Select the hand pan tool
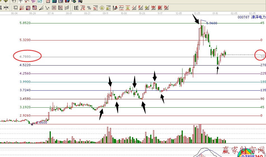The height and width of the screenshot is (157, 266). click(x=14, y=1)
